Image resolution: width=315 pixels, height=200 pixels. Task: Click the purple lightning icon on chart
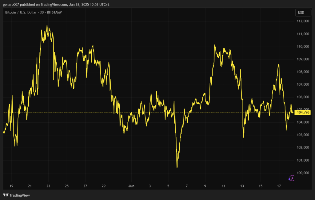click(291, 178)
